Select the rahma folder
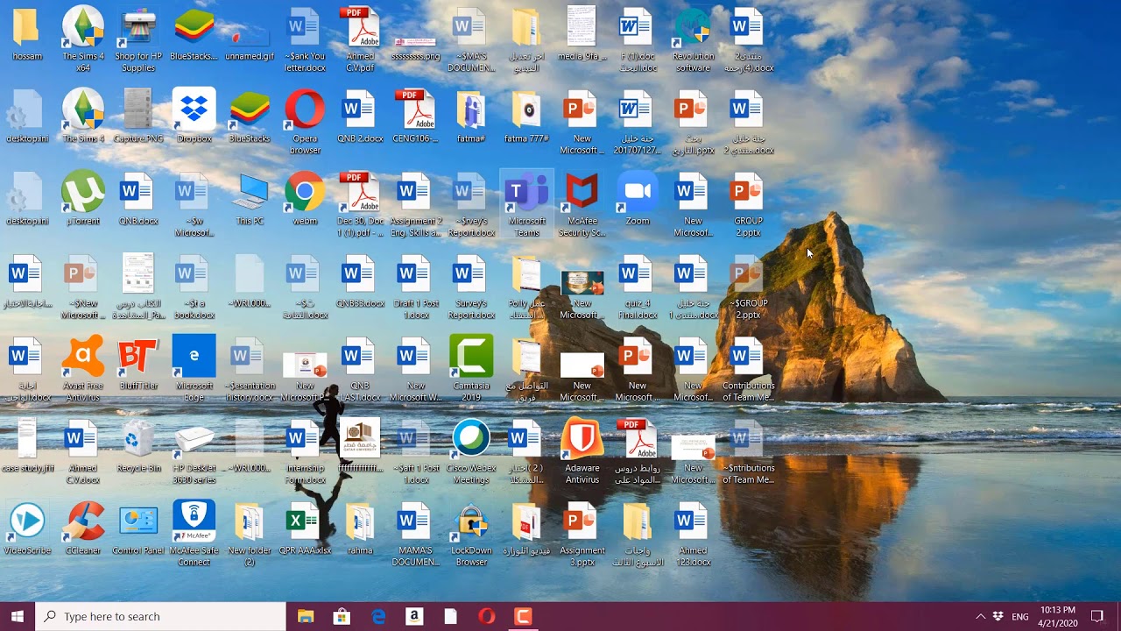Viewport: 1121px width, 631px height. pyautogui.click(x=360, y=528)
